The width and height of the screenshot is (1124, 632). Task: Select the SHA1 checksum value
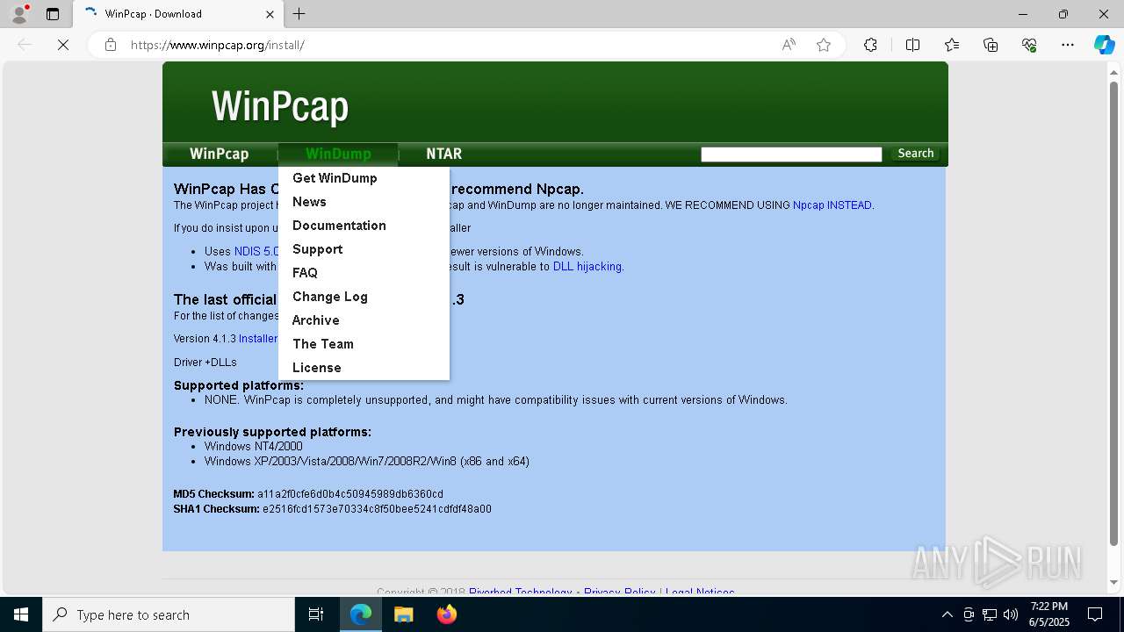(377, 509)
